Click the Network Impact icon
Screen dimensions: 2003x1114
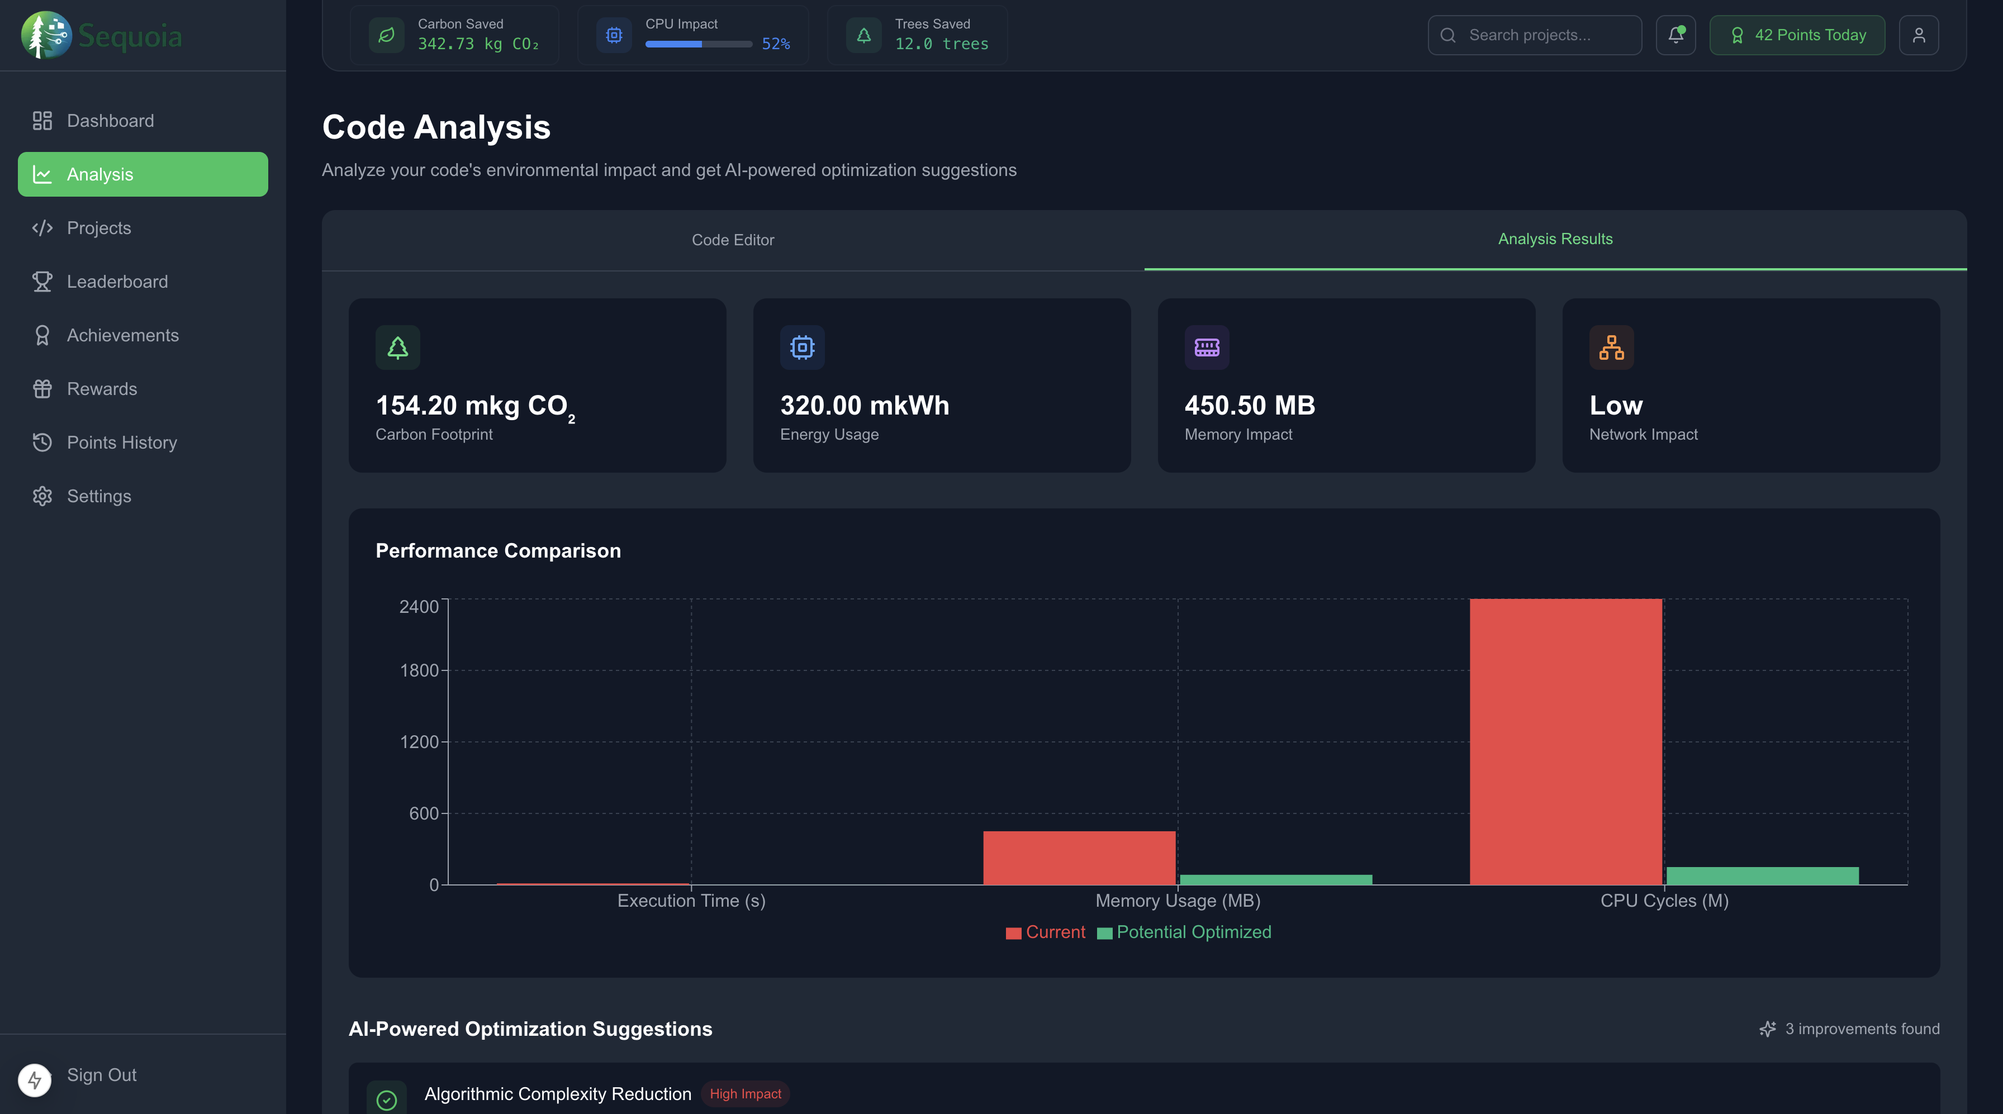coord(1611,347)
